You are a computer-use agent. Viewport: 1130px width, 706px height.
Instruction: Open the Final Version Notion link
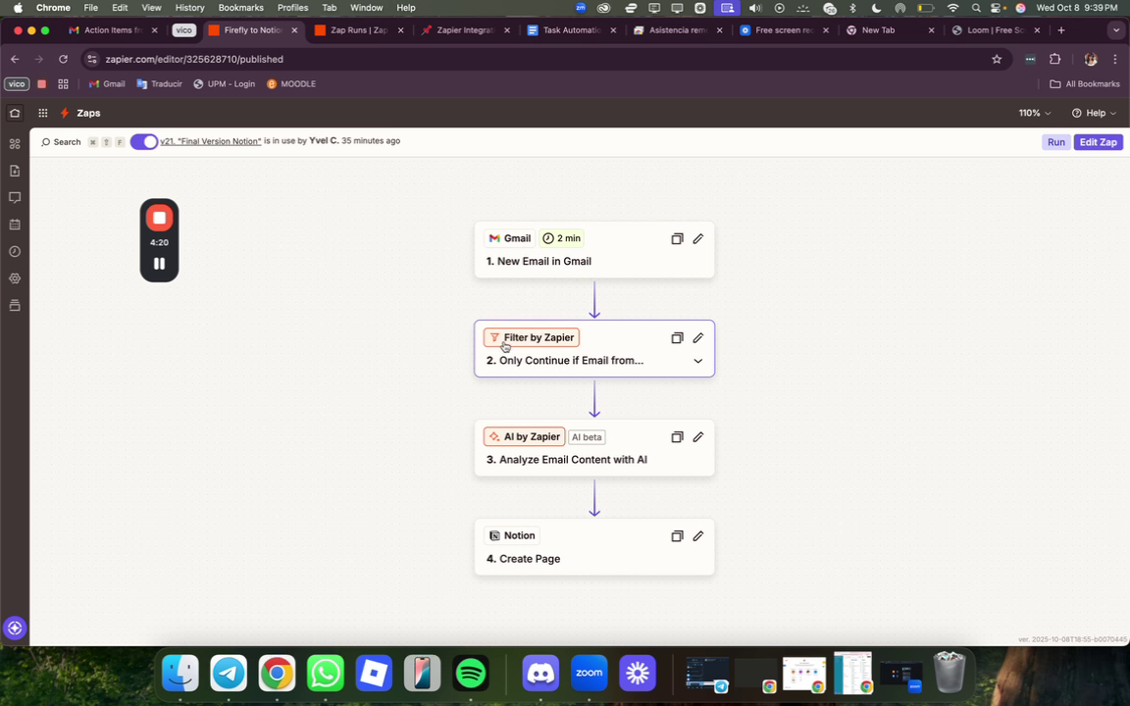[x=211, y=141]
